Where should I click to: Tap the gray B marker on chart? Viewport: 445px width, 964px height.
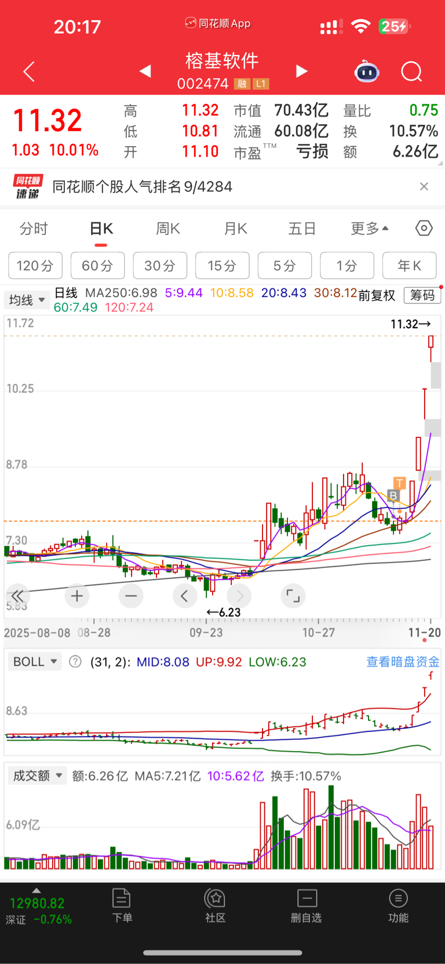393,495
